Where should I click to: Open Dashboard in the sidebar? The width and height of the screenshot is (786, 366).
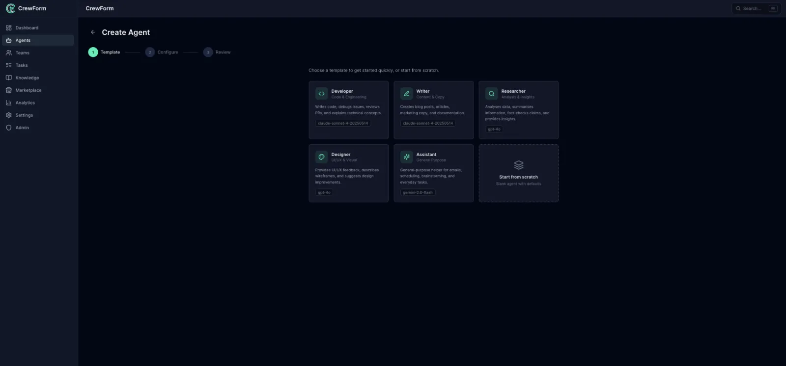[x=27, y=28]
